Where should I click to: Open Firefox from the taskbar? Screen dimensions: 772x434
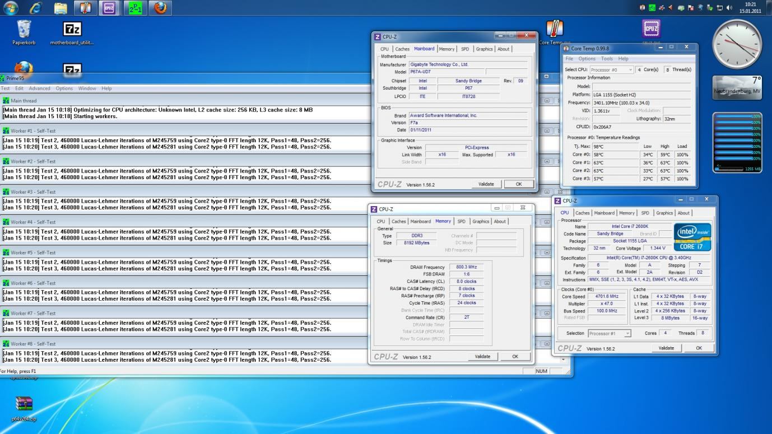pyautogui.click(x=160, y=8)
